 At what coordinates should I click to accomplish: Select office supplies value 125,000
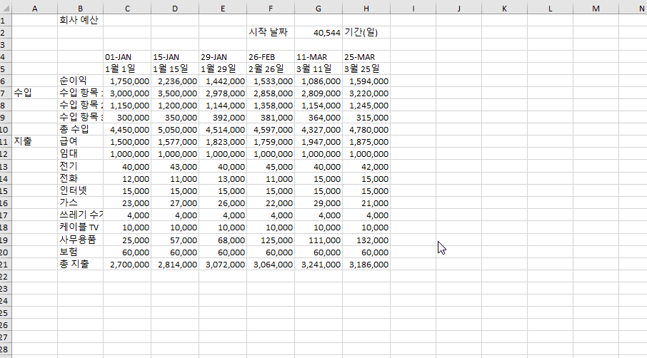[271, 240]
